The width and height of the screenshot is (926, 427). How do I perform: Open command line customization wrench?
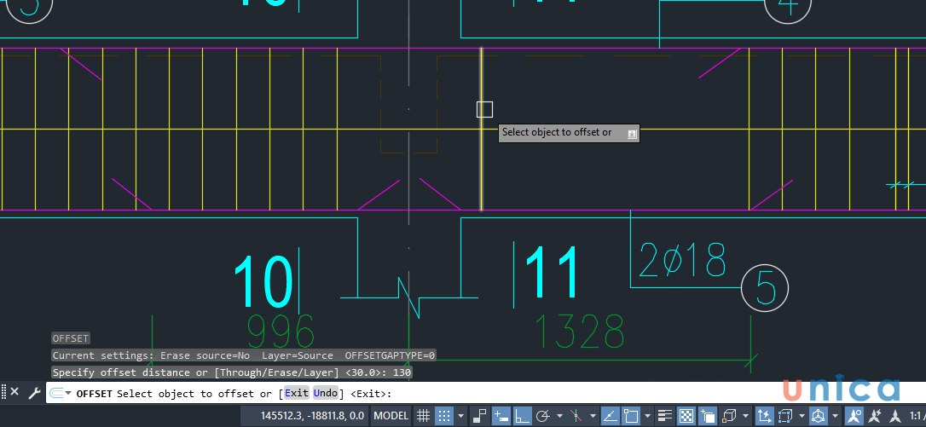[34, 393]
